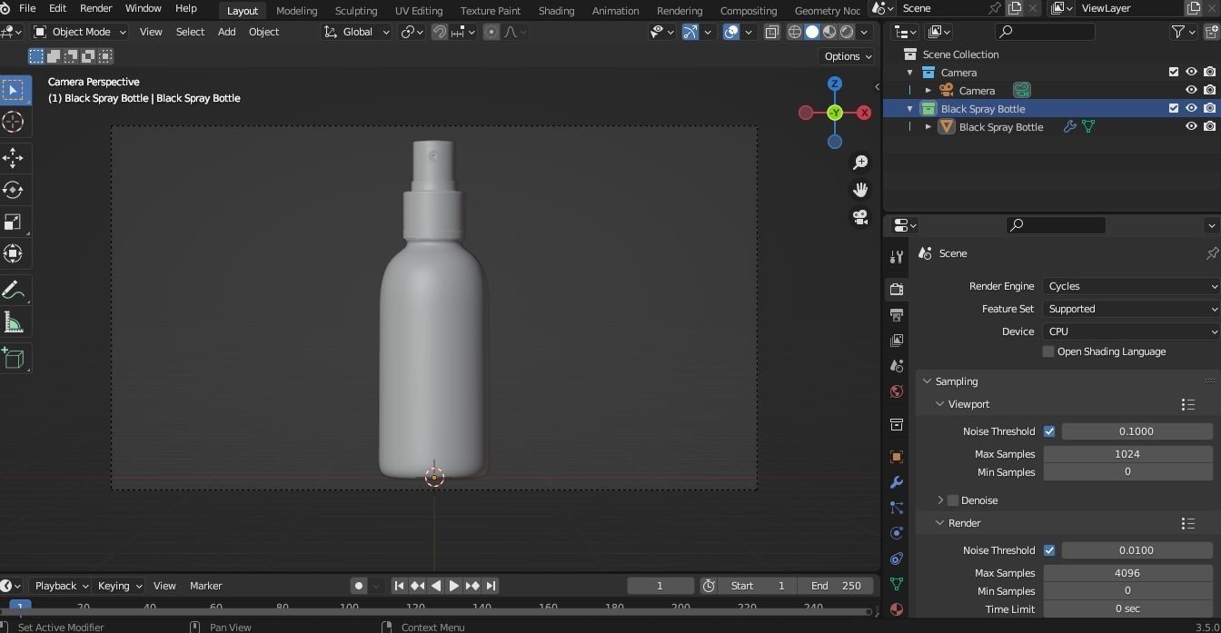1221x633 pixels.
Task: Open the Device dropdown
Action: (x=1131, y=331)
